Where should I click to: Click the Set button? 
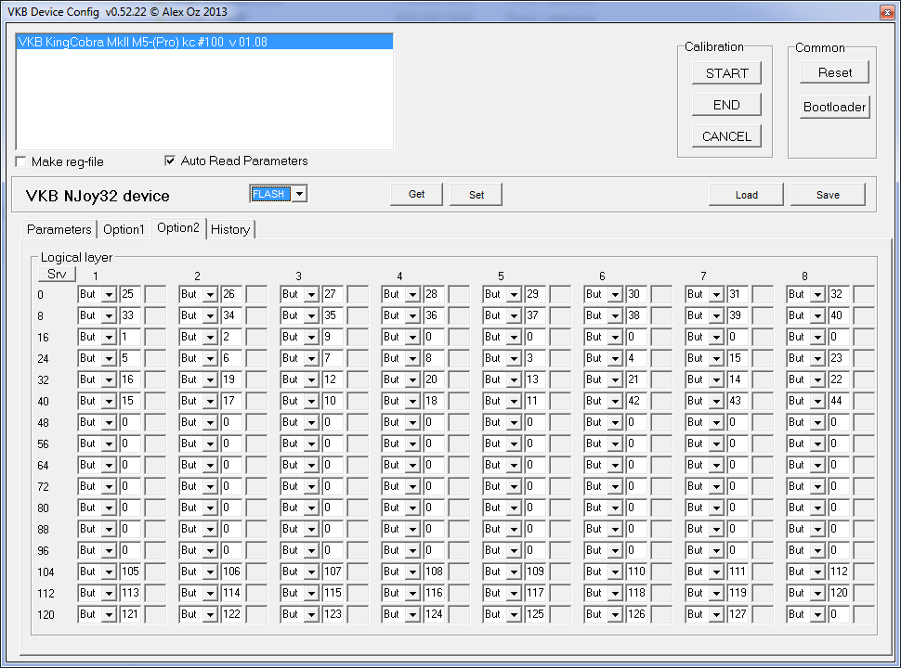pos(477,195)
